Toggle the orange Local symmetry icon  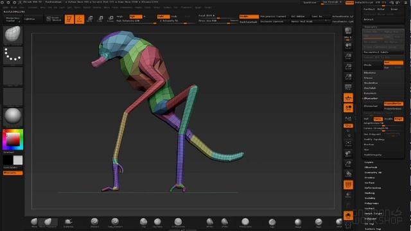(x=348, y=108)
